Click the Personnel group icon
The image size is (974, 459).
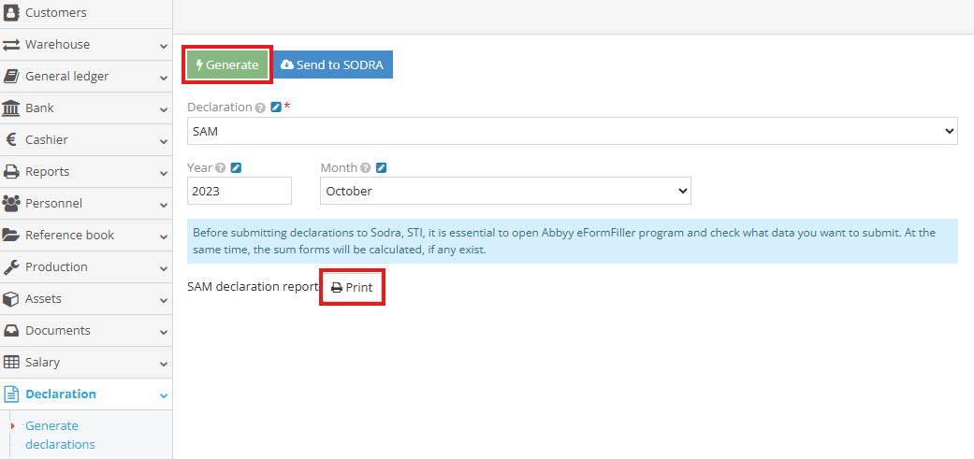[x=11, y=204]
